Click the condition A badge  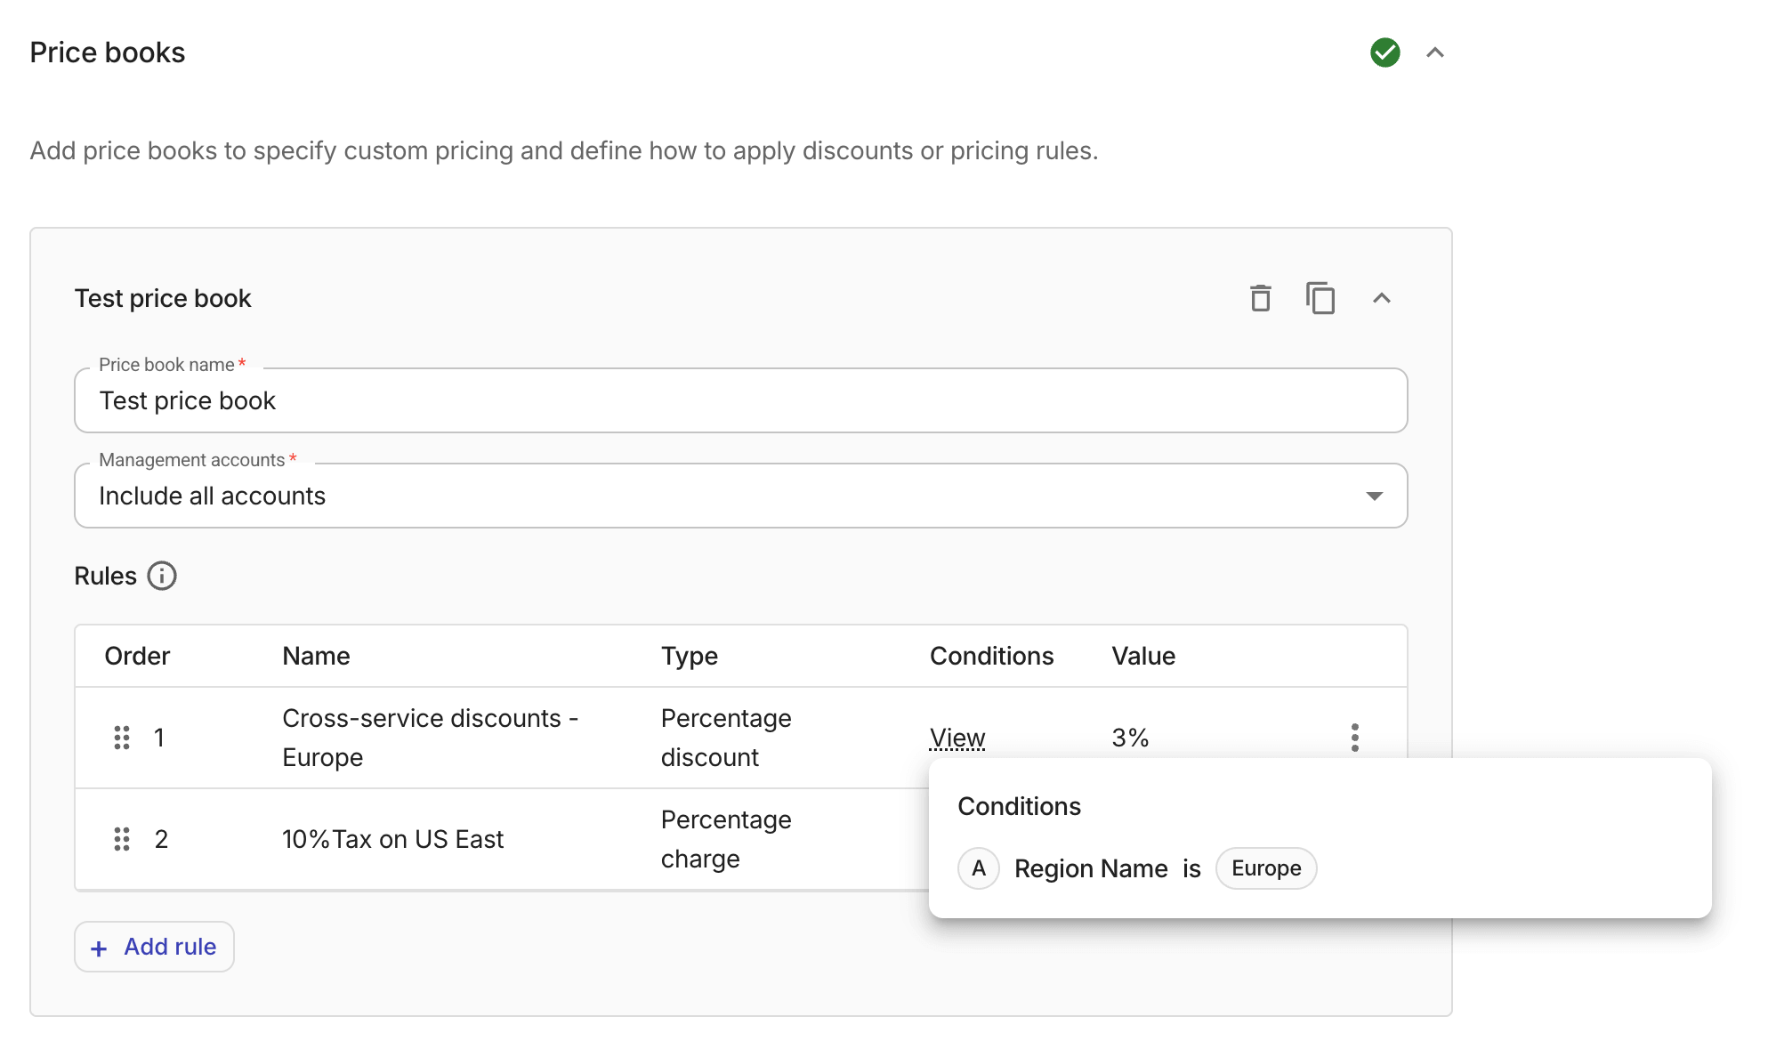(x=979, y=868)
